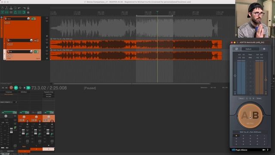Click the large A|B switch button
275x155 pixels.
coord(250,116)
